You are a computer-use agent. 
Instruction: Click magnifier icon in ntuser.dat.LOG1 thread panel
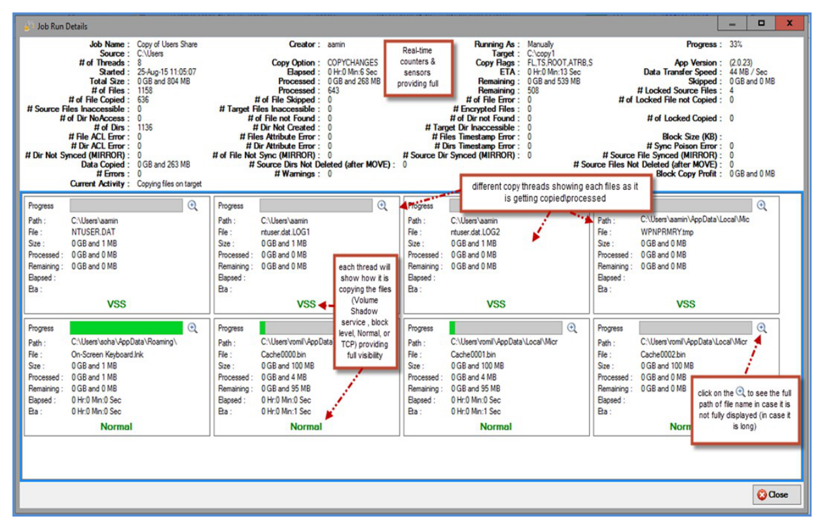(x=382, y=206)
